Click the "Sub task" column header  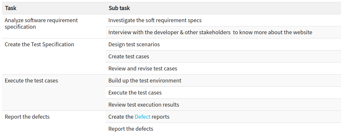119,8
